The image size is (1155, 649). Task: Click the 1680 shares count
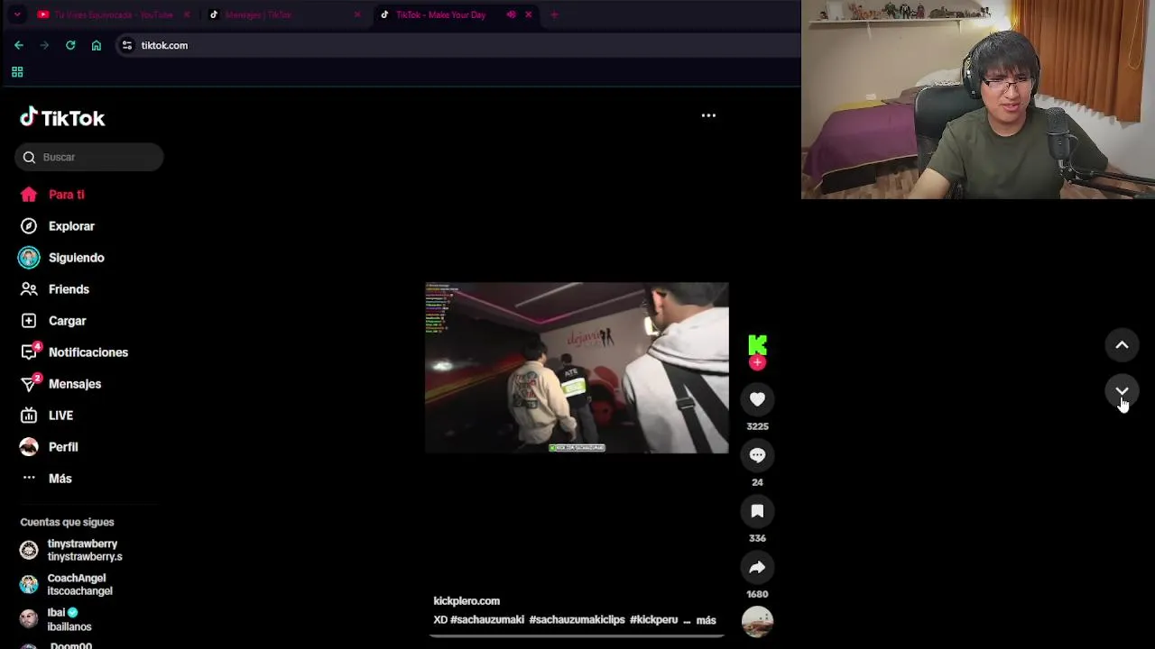click(757, 594)
